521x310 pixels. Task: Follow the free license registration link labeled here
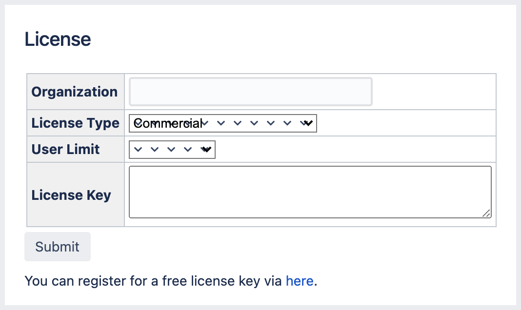[x=300, y=281]
